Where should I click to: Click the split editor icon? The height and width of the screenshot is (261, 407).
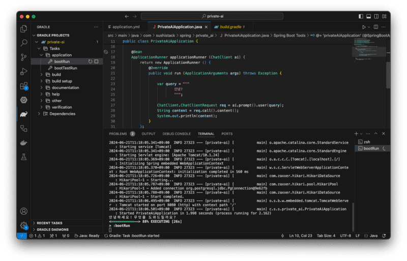pyautogui.click(x=375, y=26)
